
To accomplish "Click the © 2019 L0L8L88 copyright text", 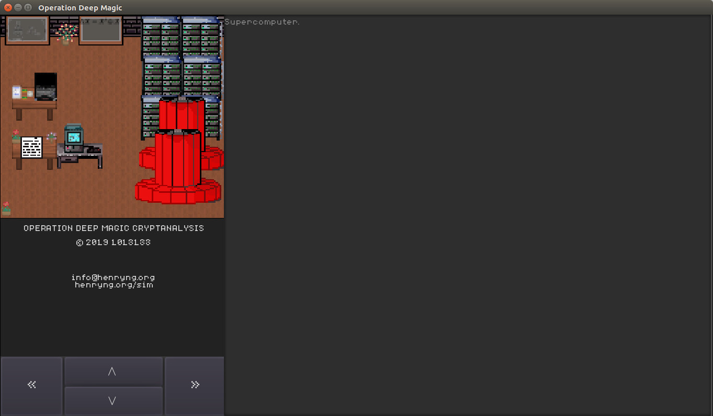I will pyautogui.click(x=113, y=242).
